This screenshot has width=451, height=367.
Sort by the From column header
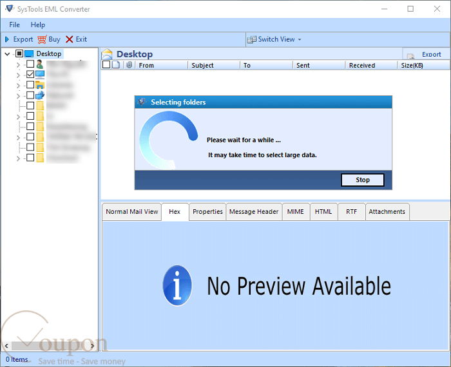coord(162,65)
